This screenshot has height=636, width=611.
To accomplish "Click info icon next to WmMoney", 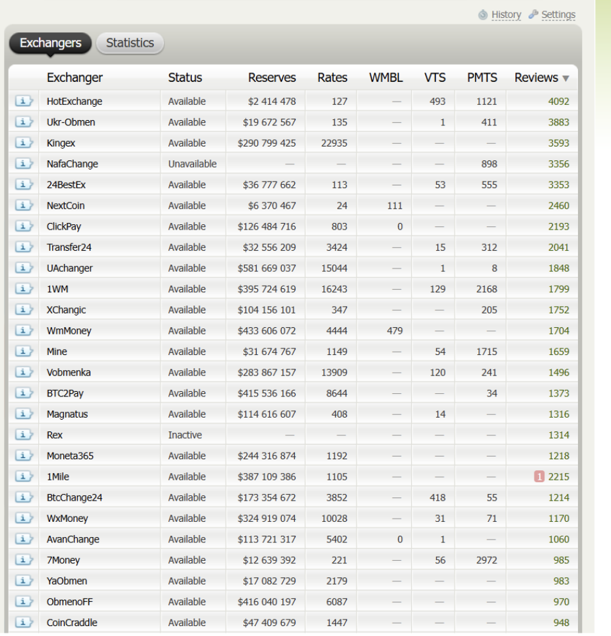I will (x=24, y=331).
